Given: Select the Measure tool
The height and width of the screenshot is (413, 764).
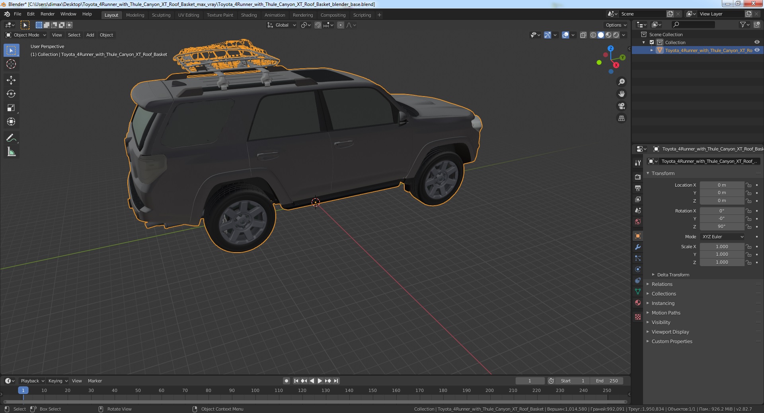Looking at the screenshot, I should point(11,152).
